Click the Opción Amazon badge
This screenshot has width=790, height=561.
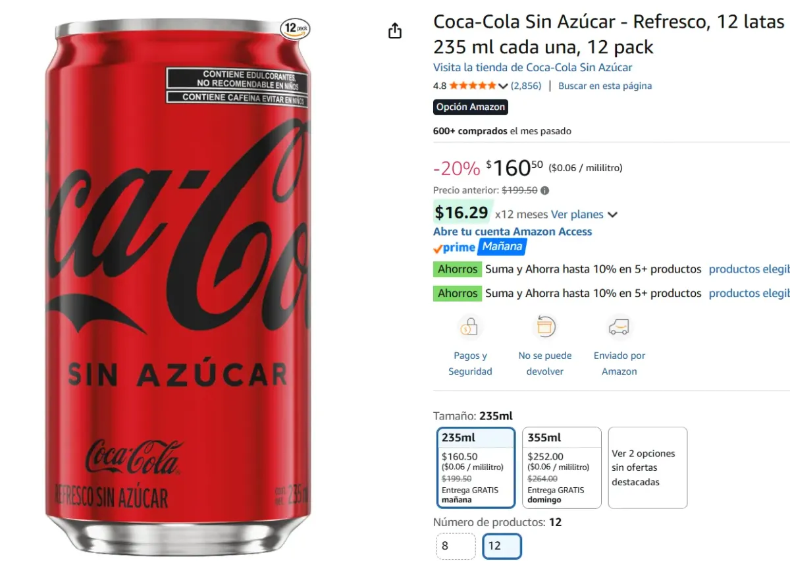click(x=470, y=107)
